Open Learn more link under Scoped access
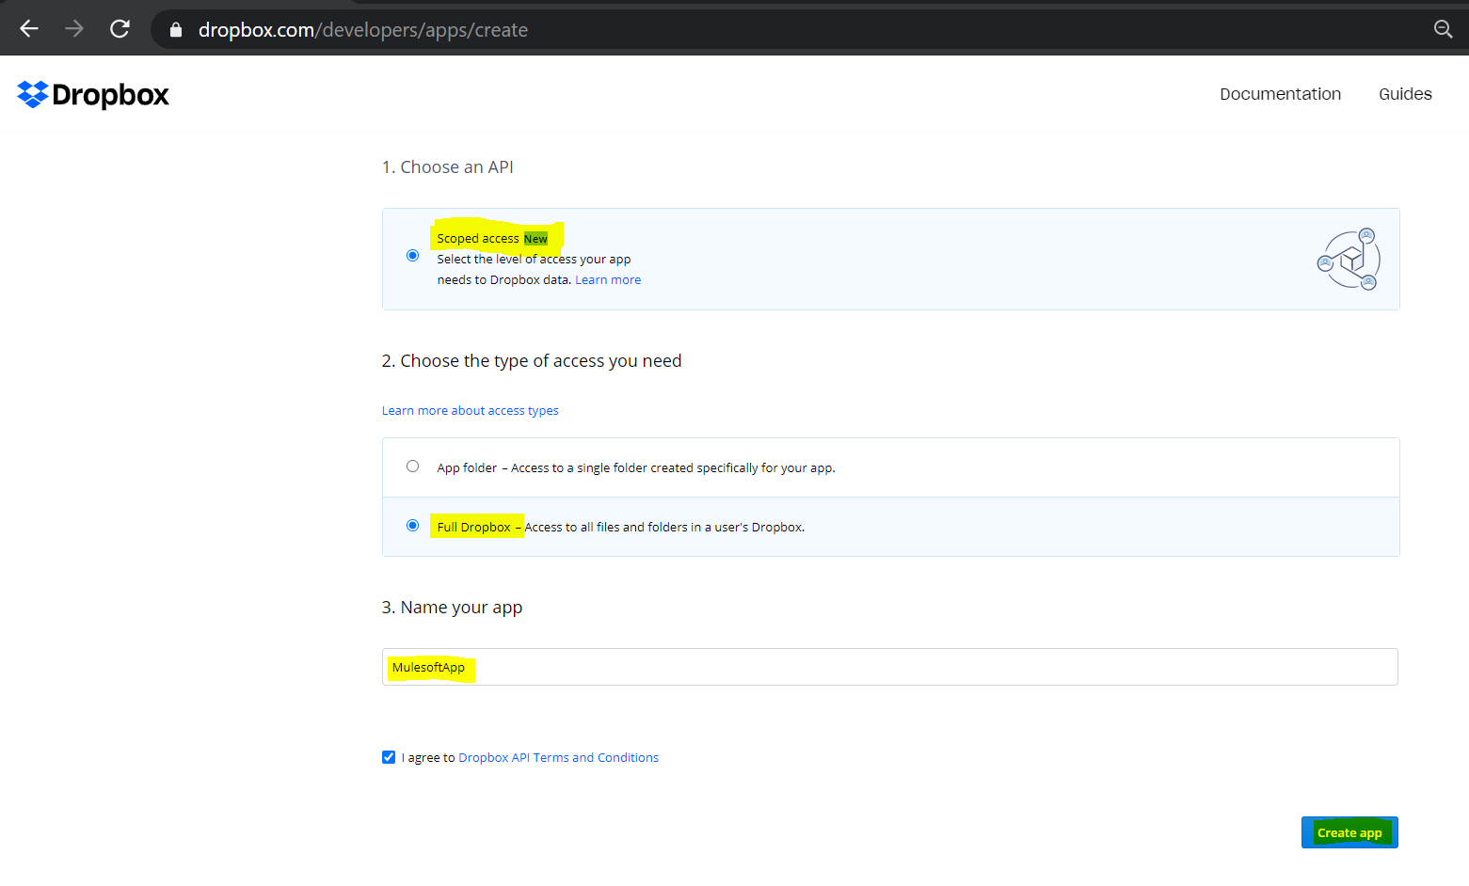The image size is (1469, 886). pos(608,280)
